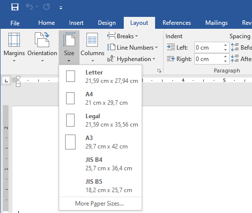Open the Customize Quick Access Toolbar arrow
The image size is (252, 213).
61,7
